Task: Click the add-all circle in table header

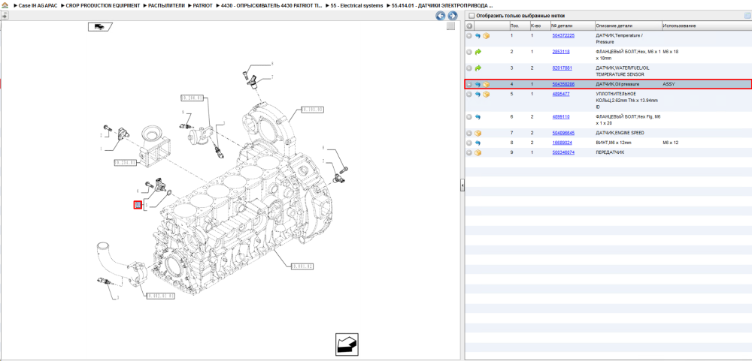Action: click(x=469, y=26)
